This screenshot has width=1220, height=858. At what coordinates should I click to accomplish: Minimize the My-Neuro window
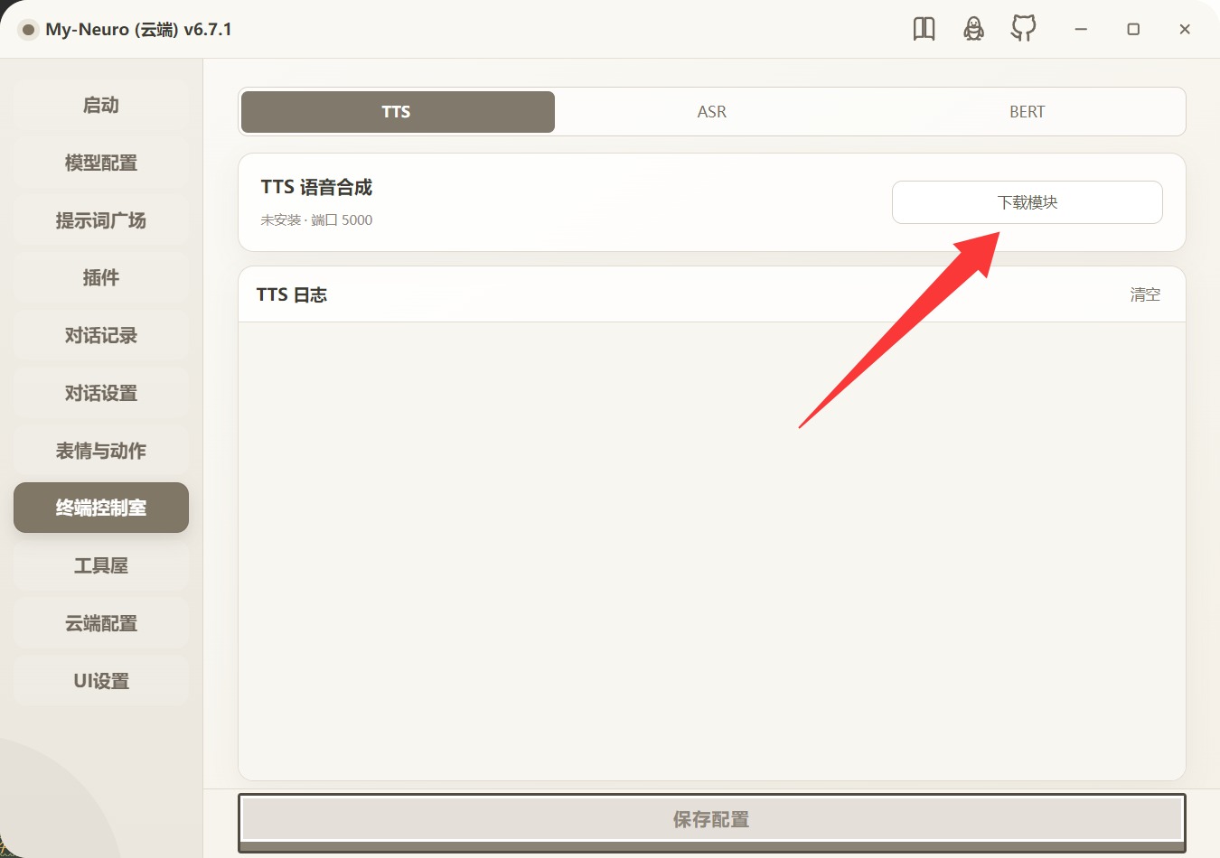1081,30
